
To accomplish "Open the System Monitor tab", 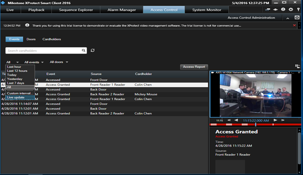I will (206, 10).
